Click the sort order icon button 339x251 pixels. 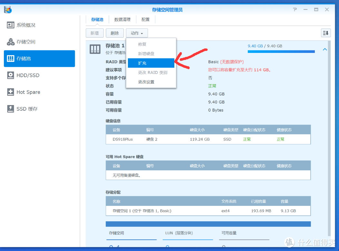325,33
